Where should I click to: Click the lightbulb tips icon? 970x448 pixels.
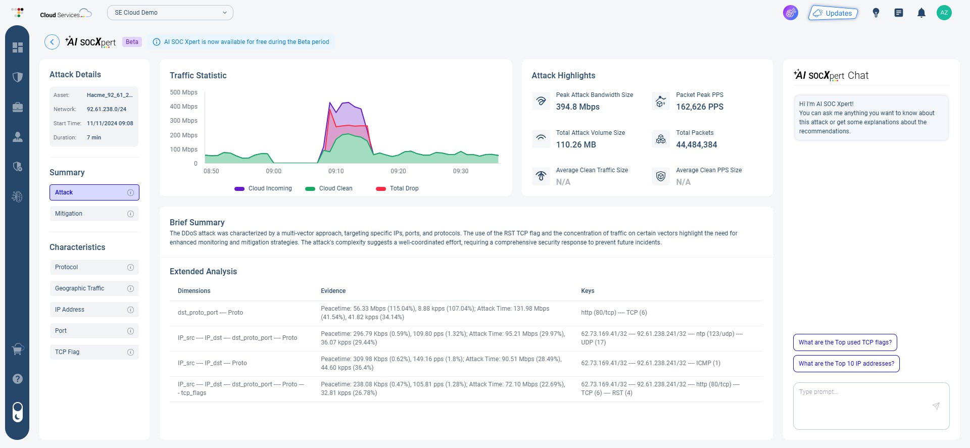coord(876,13)
